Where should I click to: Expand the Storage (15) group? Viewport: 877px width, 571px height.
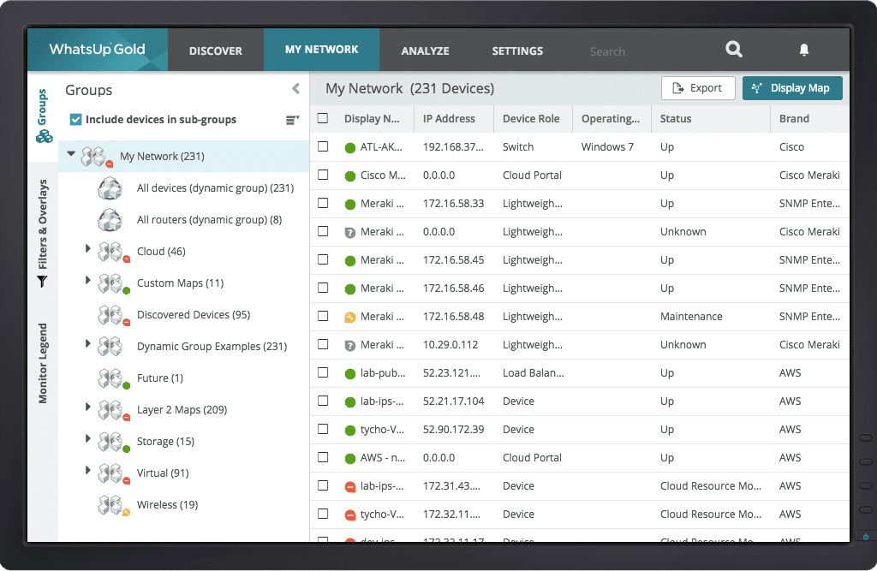pyautogui.click(x=87, y=439)
